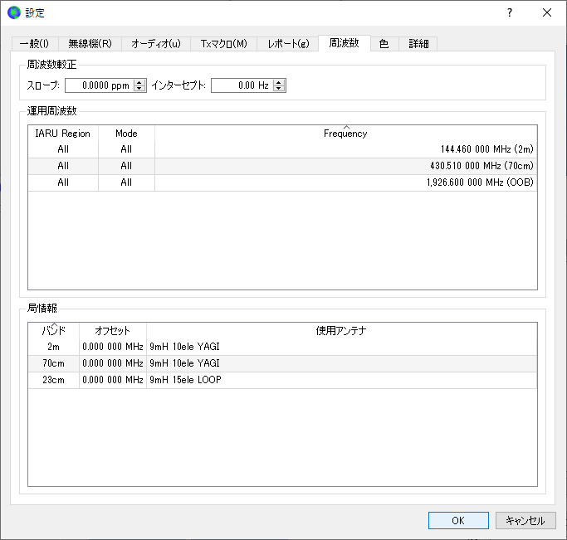Click the 9mH 10ele YAGI antenna of the 2m row
Image resolution: width=567 pixels, height=540 pixels.
[341, 347]
